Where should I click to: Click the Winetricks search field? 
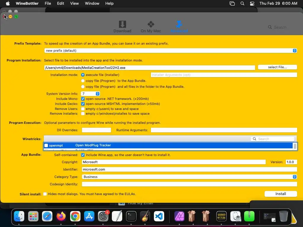[273, 139]
